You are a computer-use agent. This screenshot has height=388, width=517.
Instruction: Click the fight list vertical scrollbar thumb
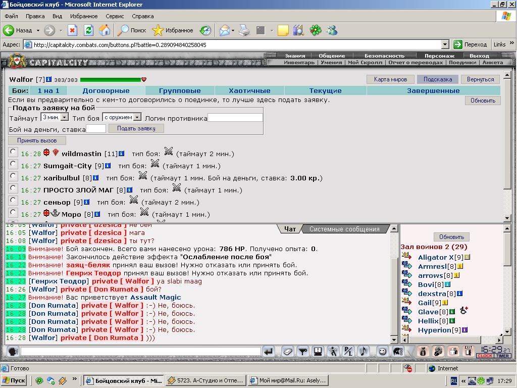(507, 134)
